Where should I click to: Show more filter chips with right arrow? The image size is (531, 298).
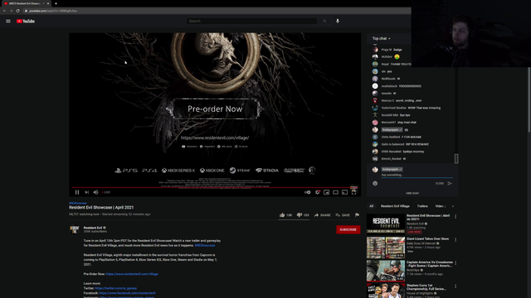point(453,206)
